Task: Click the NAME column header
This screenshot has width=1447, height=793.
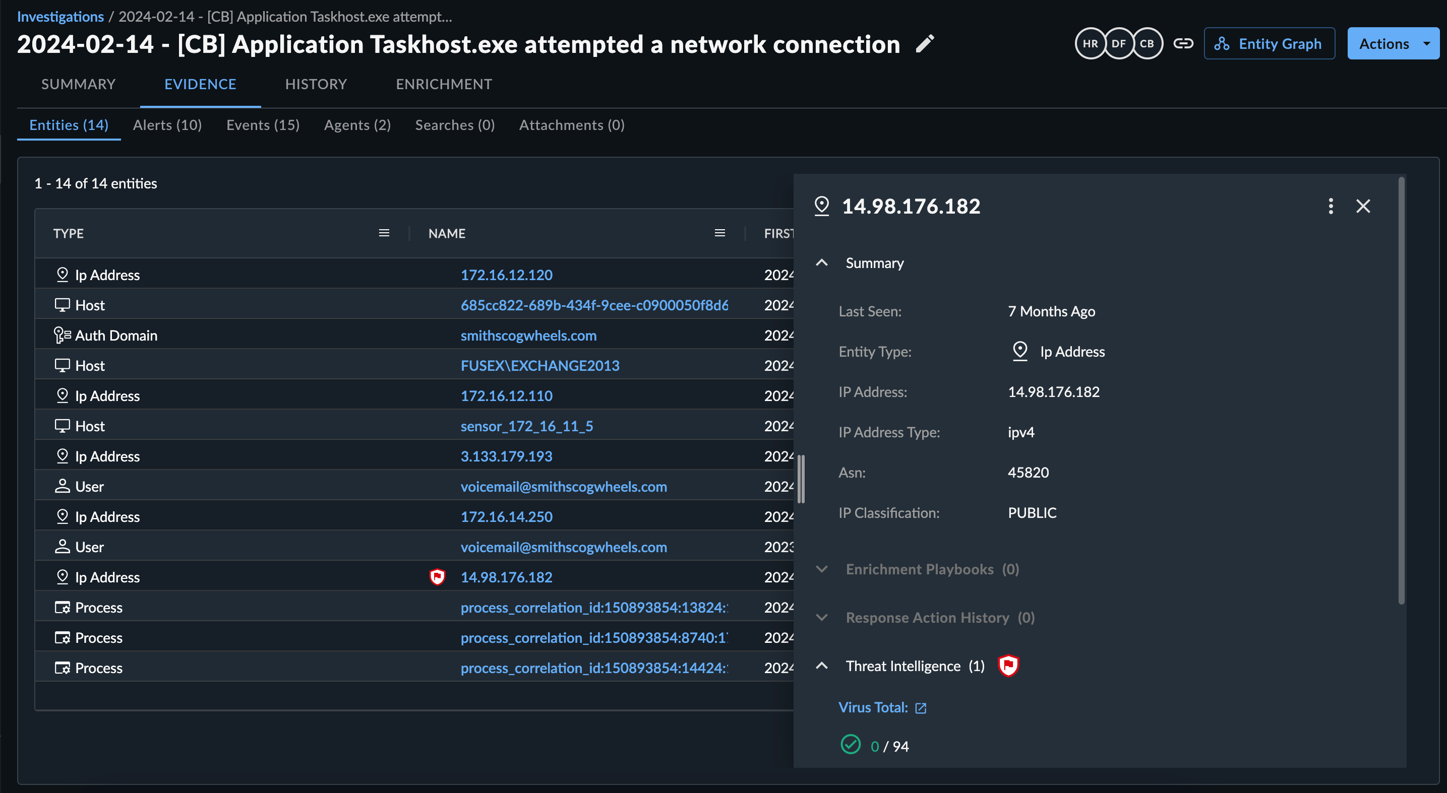Action: tap(447, 233)
